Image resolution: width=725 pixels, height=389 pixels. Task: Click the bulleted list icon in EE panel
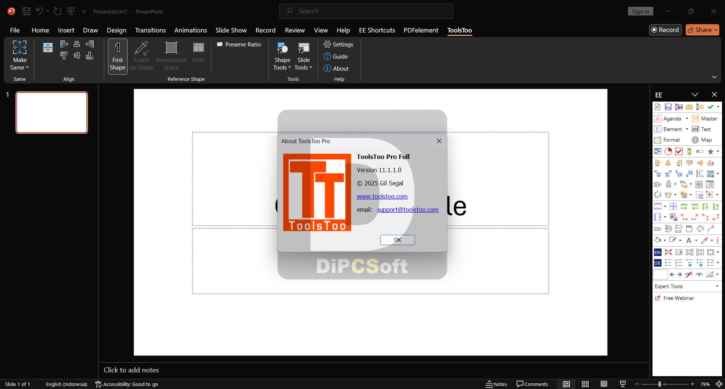coord(668,263)
